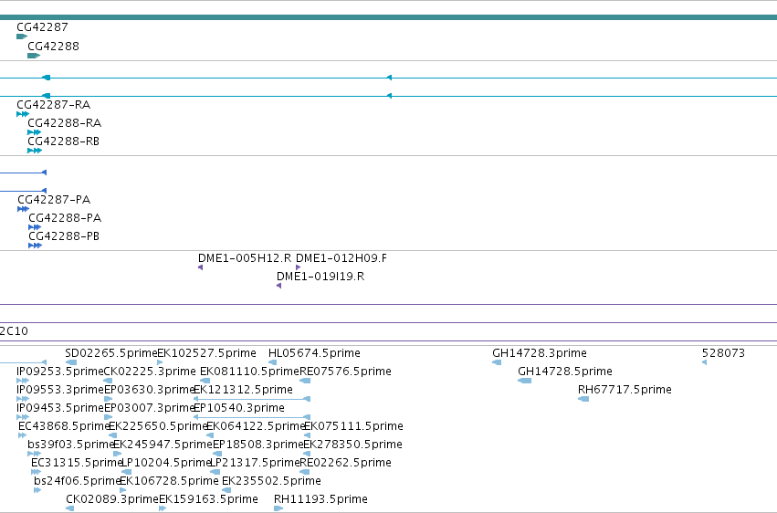
Task: Select SD02265.5prime EST label
Action: [111, 353]
